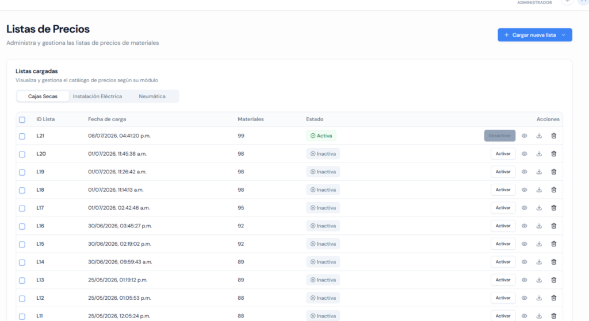The width and height of the screenshot is (589, 321).
Task: View details of list L20
Action: [x=524, y=154]
